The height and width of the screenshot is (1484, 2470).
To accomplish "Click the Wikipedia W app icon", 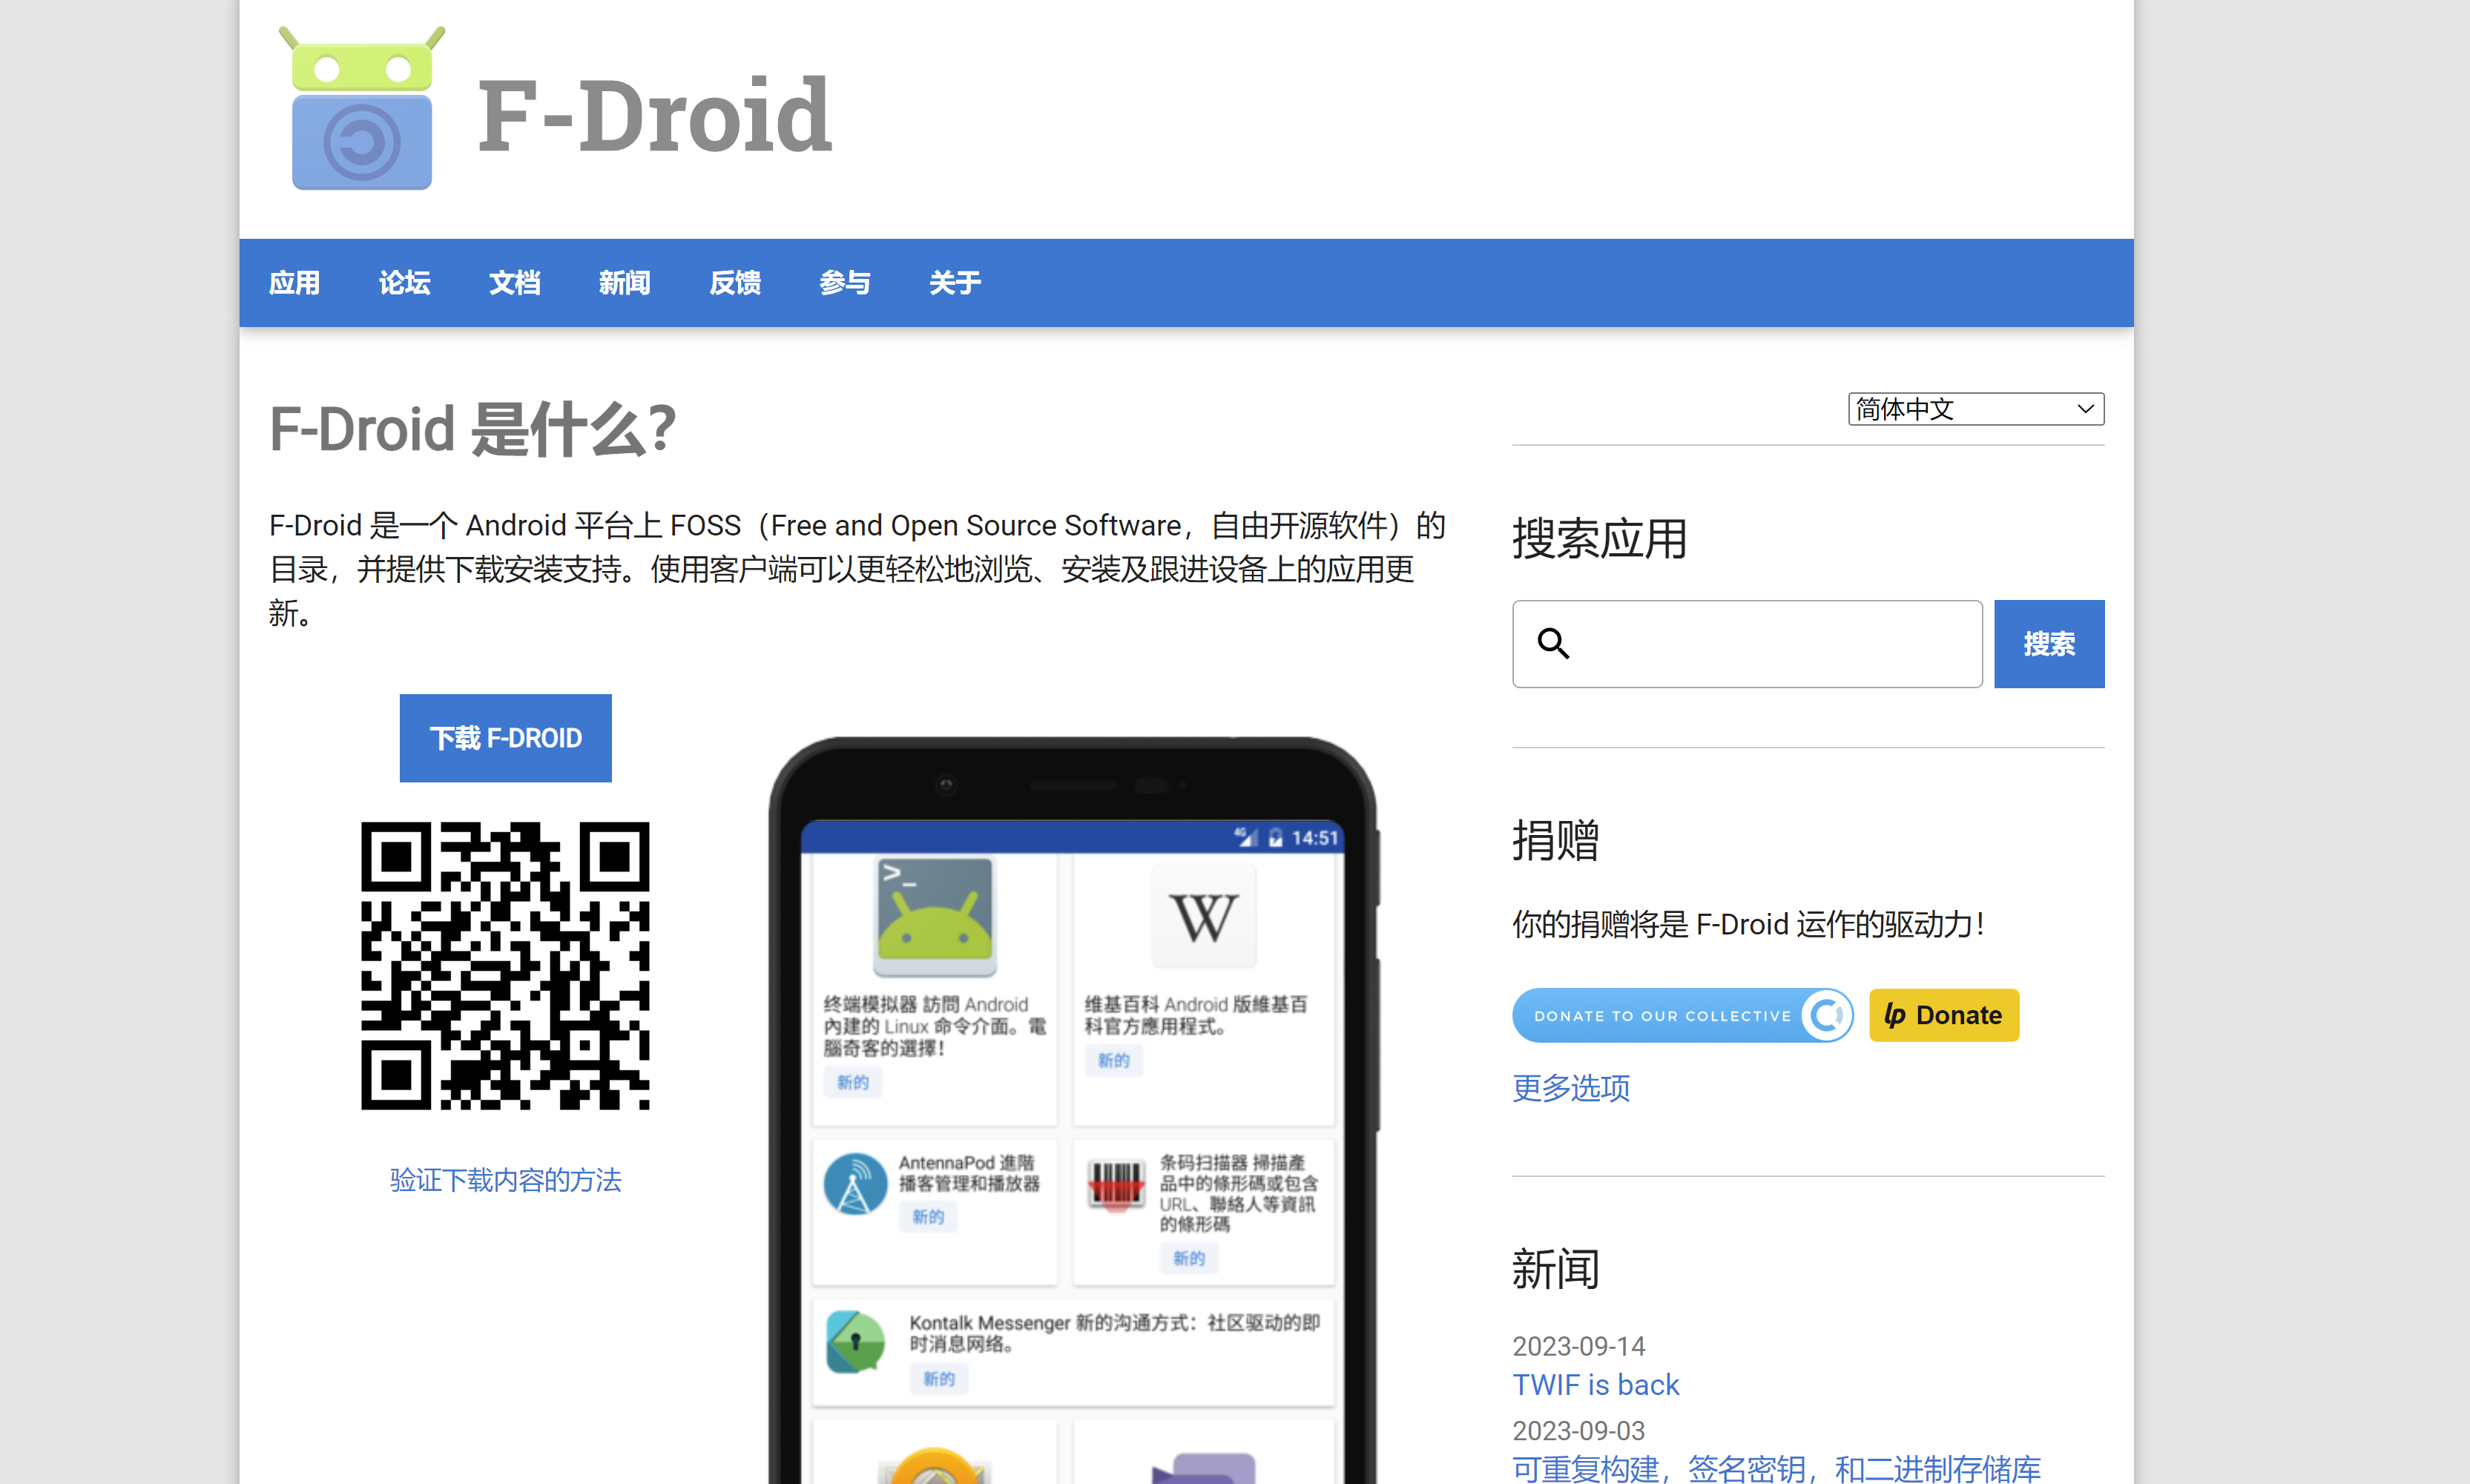I will 1203,915.
